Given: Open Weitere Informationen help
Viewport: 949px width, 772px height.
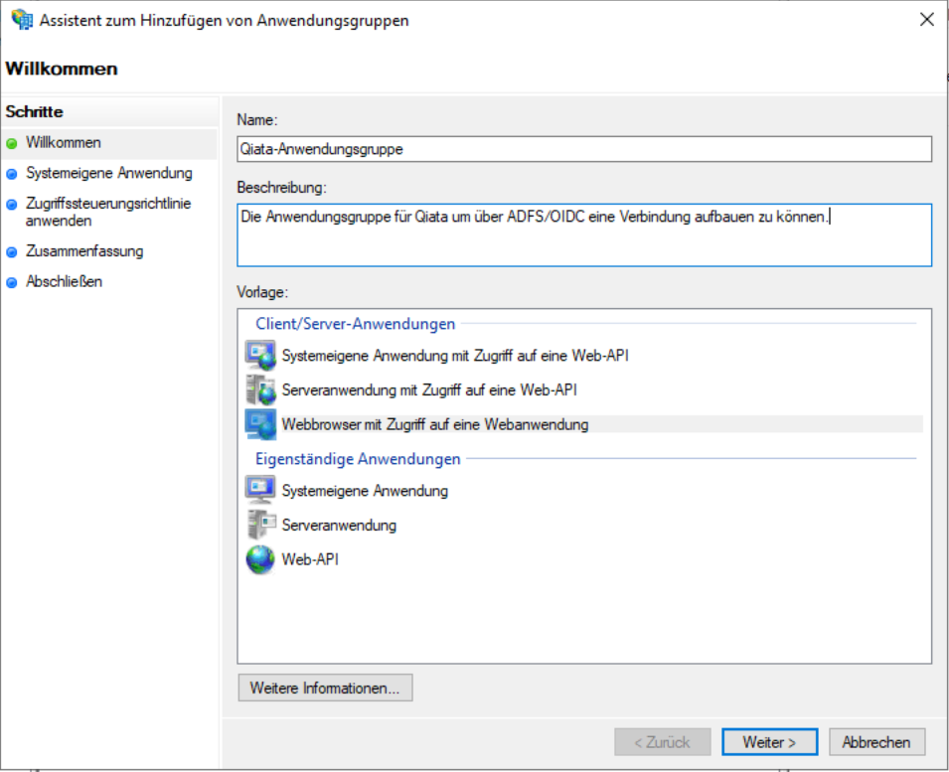Looking at the screenshot, I should click(325, 688).
